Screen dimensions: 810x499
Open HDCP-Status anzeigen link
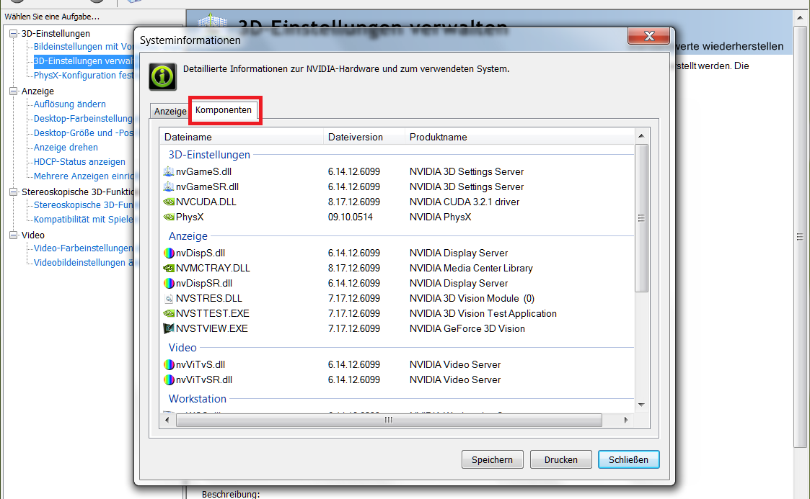[79, 162]
